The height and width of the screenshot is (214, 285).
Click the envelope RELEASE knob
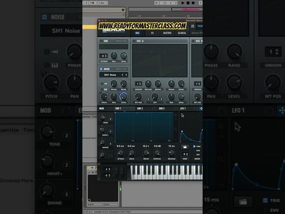pyautogui.click(x=171, y=152)
